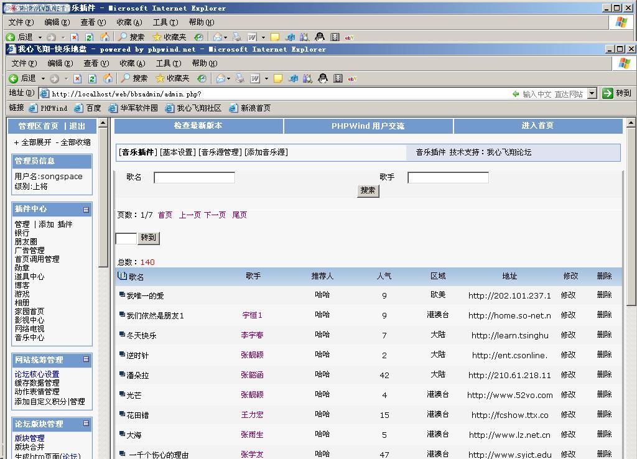Click the 搜索 button under the song fields
This screenshot has height=459, width=637.
tap(368, 191)
